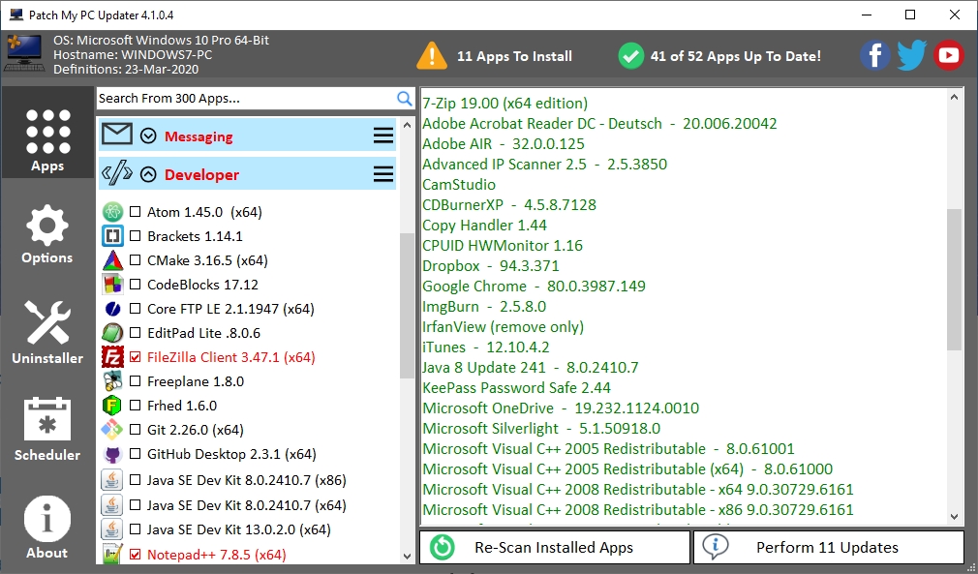Switch to the Options tab
The height and width of the screenshot is (574, 978).
47,235
